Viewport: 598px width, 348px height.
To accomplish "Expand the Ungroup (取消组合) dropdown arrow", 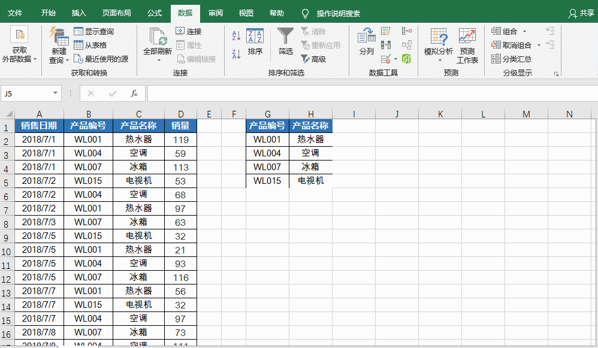I will tap(539, 46).
